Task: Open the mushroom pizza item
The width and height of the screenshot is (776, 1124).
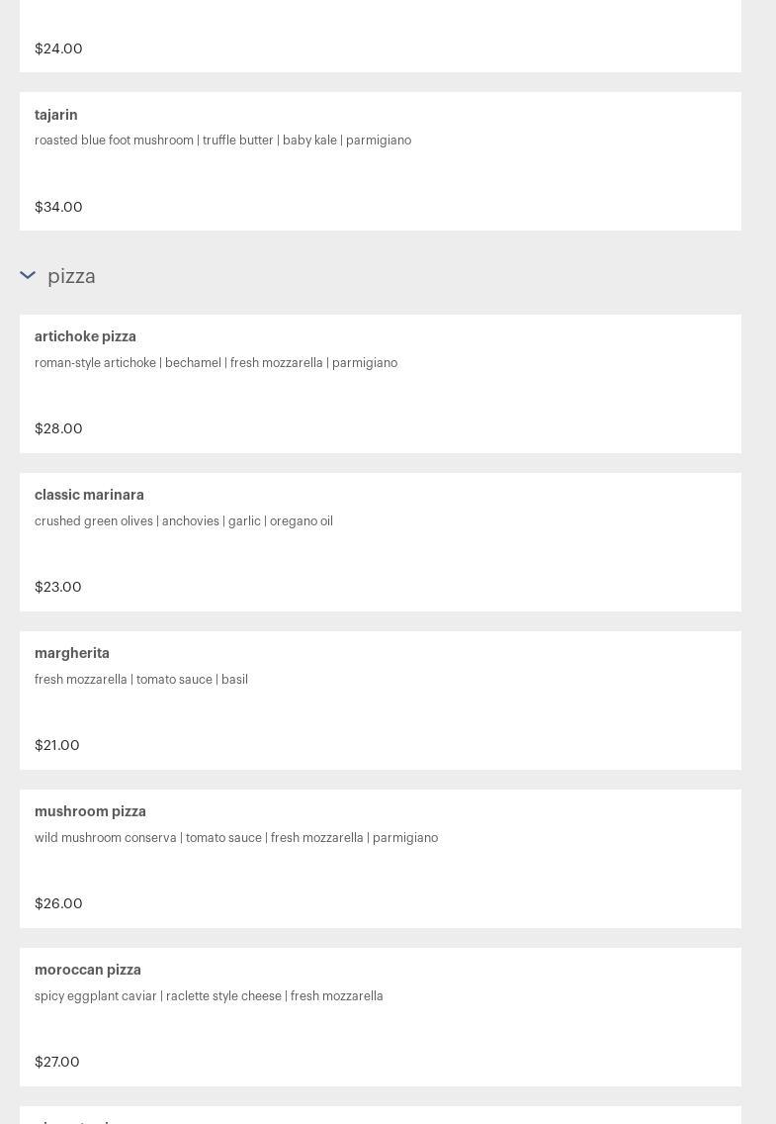Action: [x=381, y=859]
